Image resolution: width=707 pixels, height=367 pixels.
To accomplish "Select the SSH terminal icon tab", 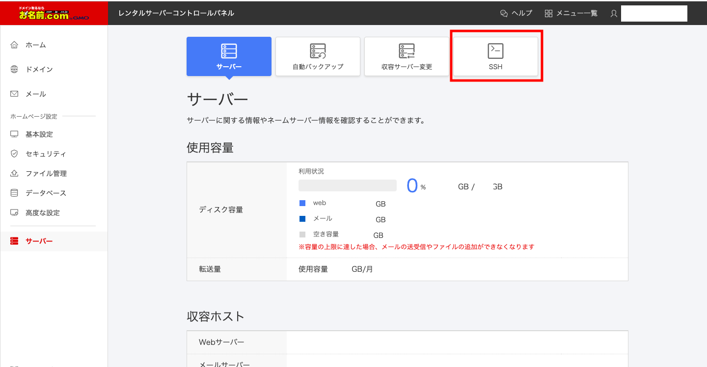I will point(495,51).
